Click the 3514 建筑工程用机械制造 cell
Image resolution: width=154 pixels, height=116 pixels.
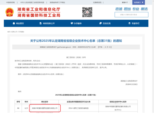[79, 108]
